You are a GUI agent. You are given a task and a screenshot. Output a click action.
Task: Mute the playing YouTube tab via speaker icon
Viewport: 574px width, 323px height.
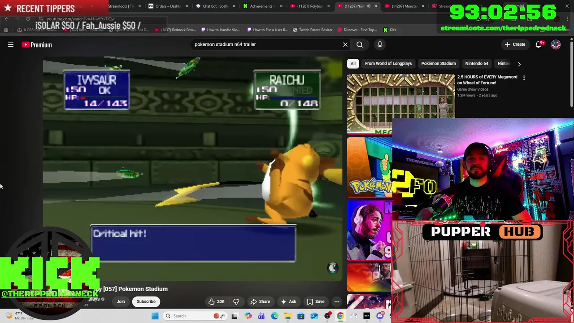368,6
